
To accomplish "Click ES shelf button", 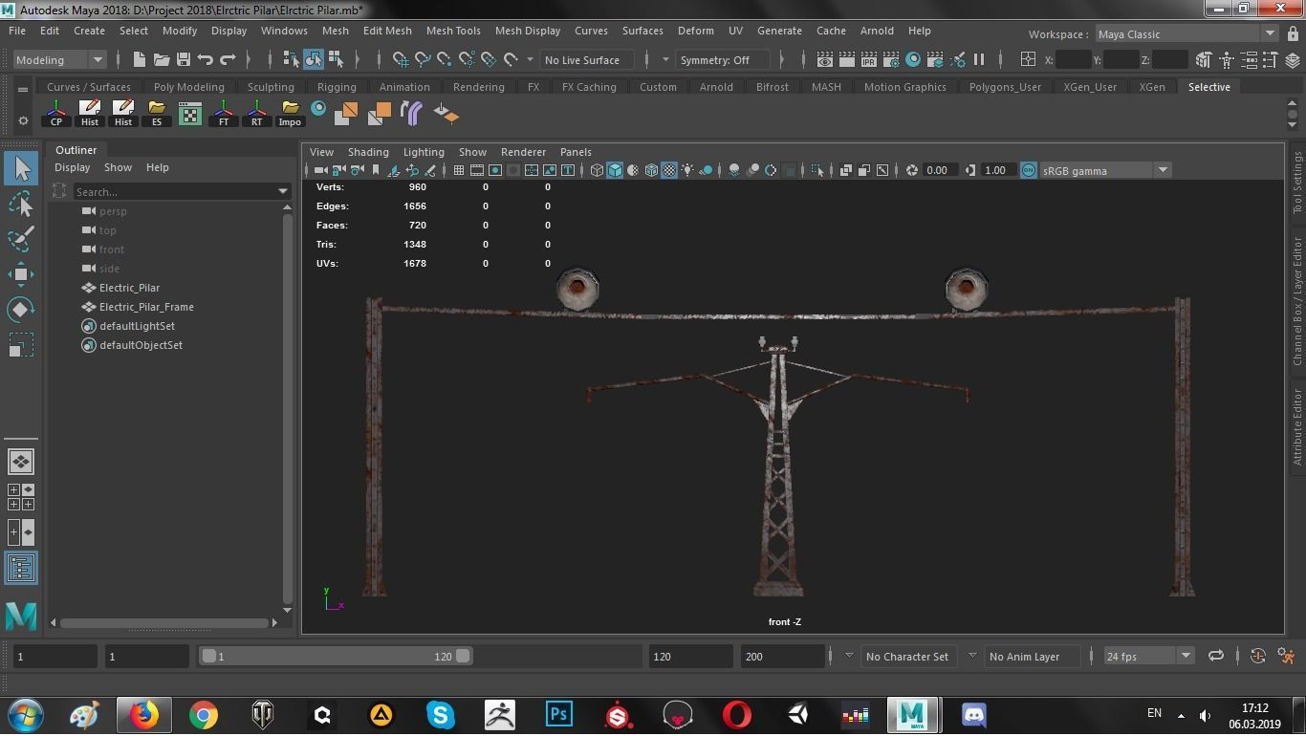I will (x=157, y=113).
